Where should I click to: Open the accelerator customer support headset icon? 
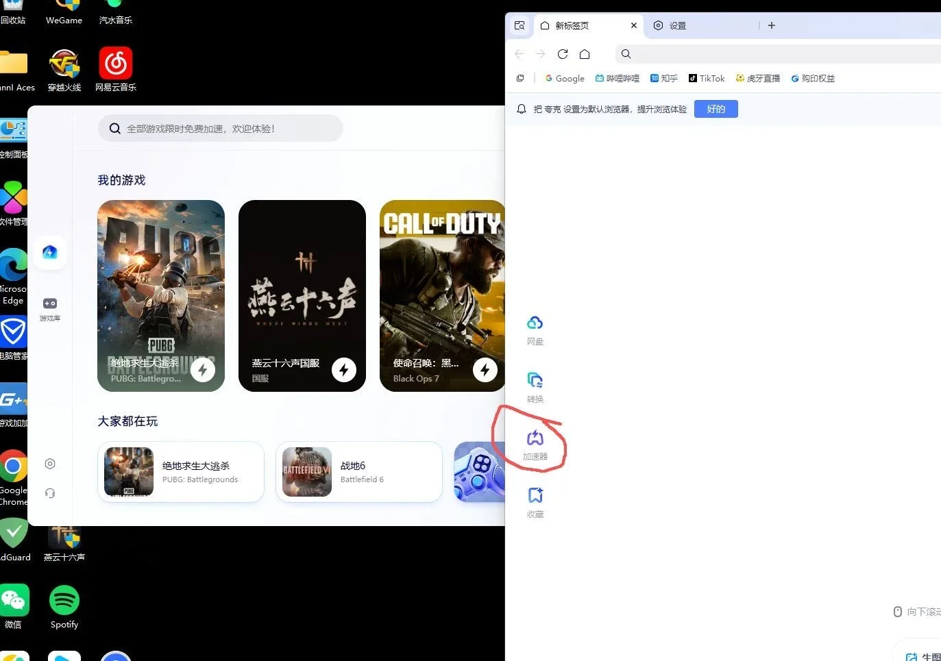50,493
